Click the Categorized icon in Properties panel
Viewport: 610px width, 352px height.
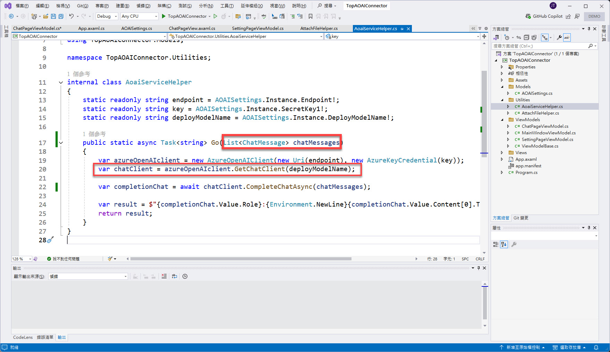click(x=496, y=244)
